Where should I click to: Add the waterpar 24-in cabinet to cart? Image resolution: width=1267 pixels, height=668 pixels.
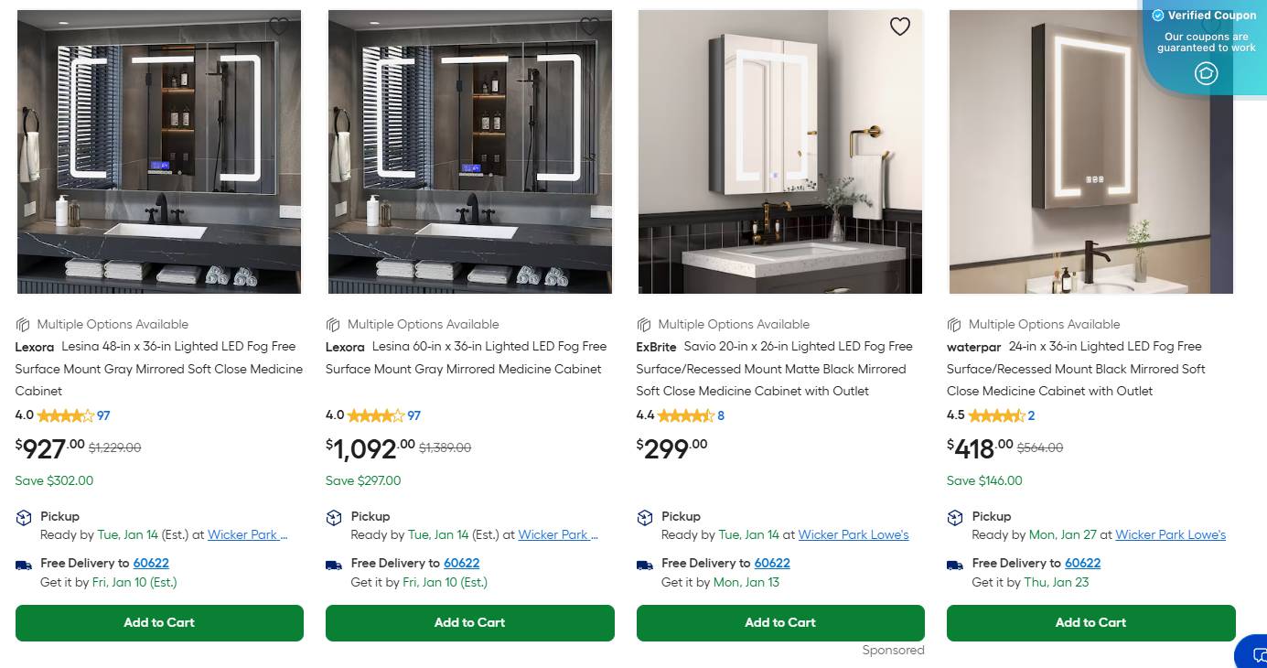(x=1090, y=622)
